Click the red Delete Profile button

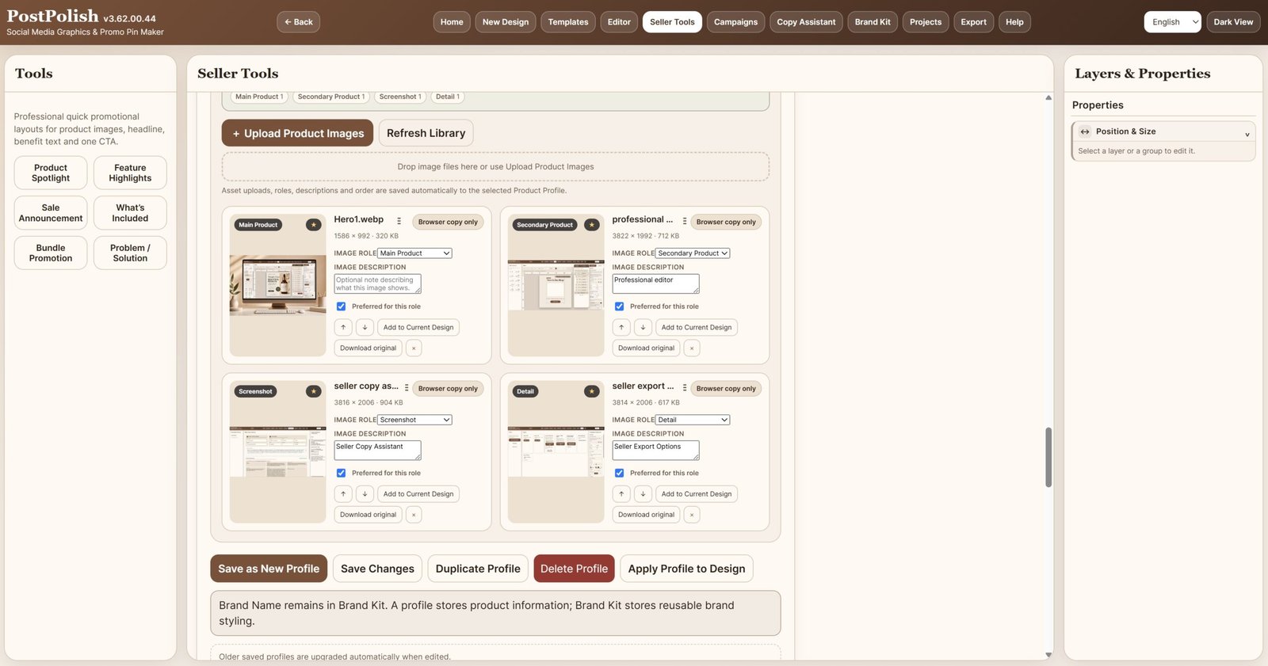coord(574,569)
